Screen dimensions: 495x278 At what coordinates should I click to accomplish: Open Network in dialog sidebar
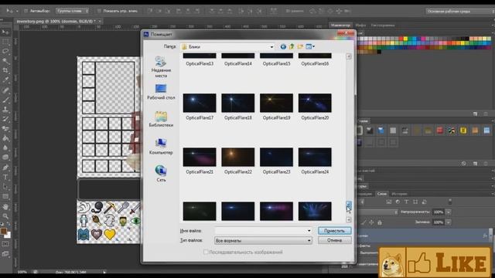click(x=161, y=174)
